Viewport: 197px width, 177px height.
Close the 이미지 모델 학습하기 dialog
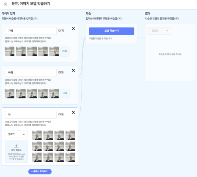point(5,4)
